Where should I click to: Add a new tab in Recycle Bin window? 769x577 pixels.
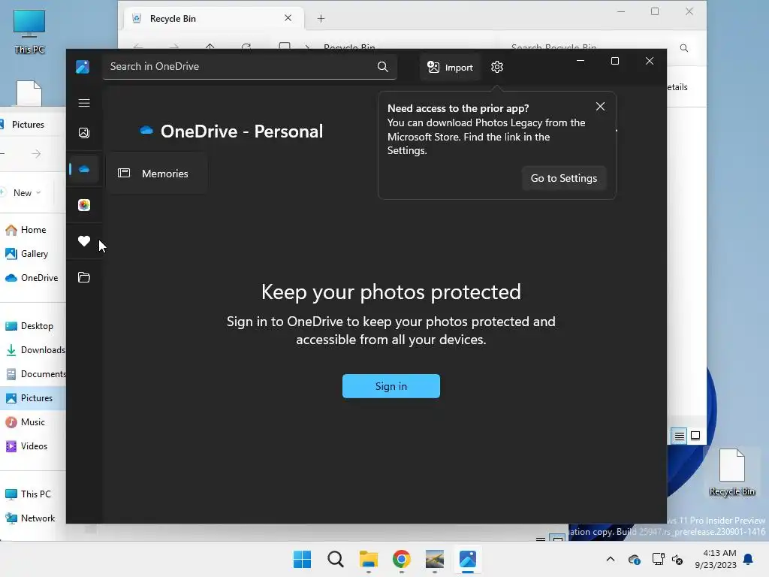pos(321,19)
